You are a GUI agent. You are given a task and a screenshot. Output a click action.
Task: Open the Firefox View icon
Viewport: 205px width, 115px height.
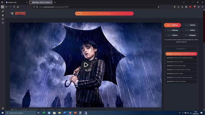coord(2,2)
